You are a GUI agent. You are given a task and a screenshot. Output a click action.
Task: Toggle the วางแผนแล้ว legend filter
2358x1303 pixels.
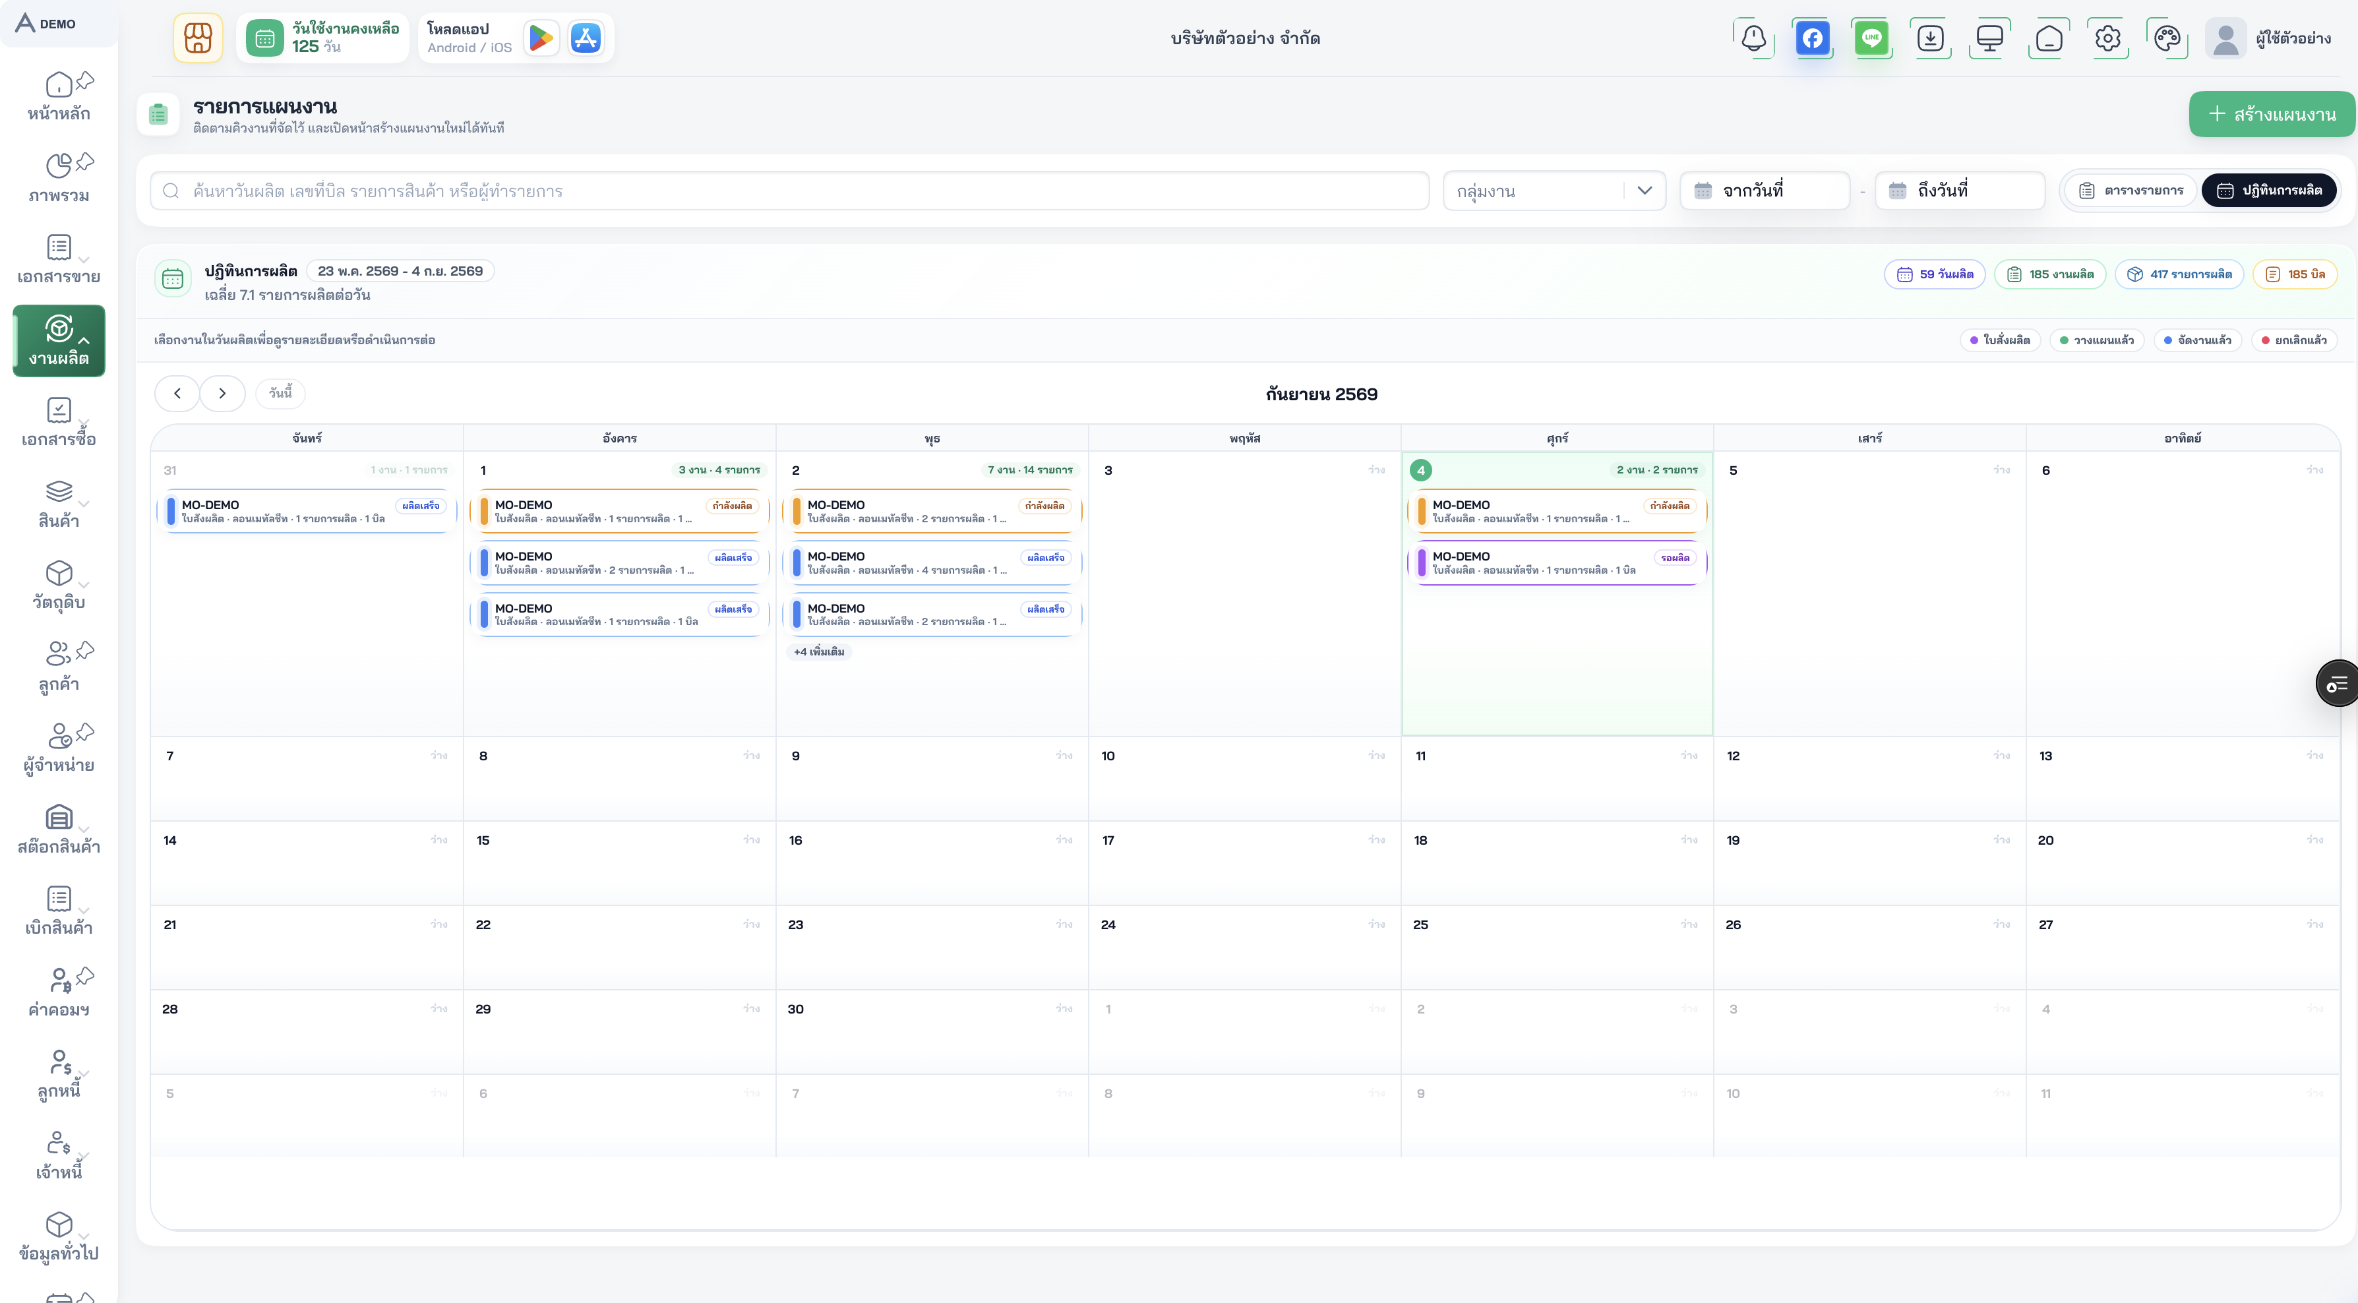coord(2096,341)
